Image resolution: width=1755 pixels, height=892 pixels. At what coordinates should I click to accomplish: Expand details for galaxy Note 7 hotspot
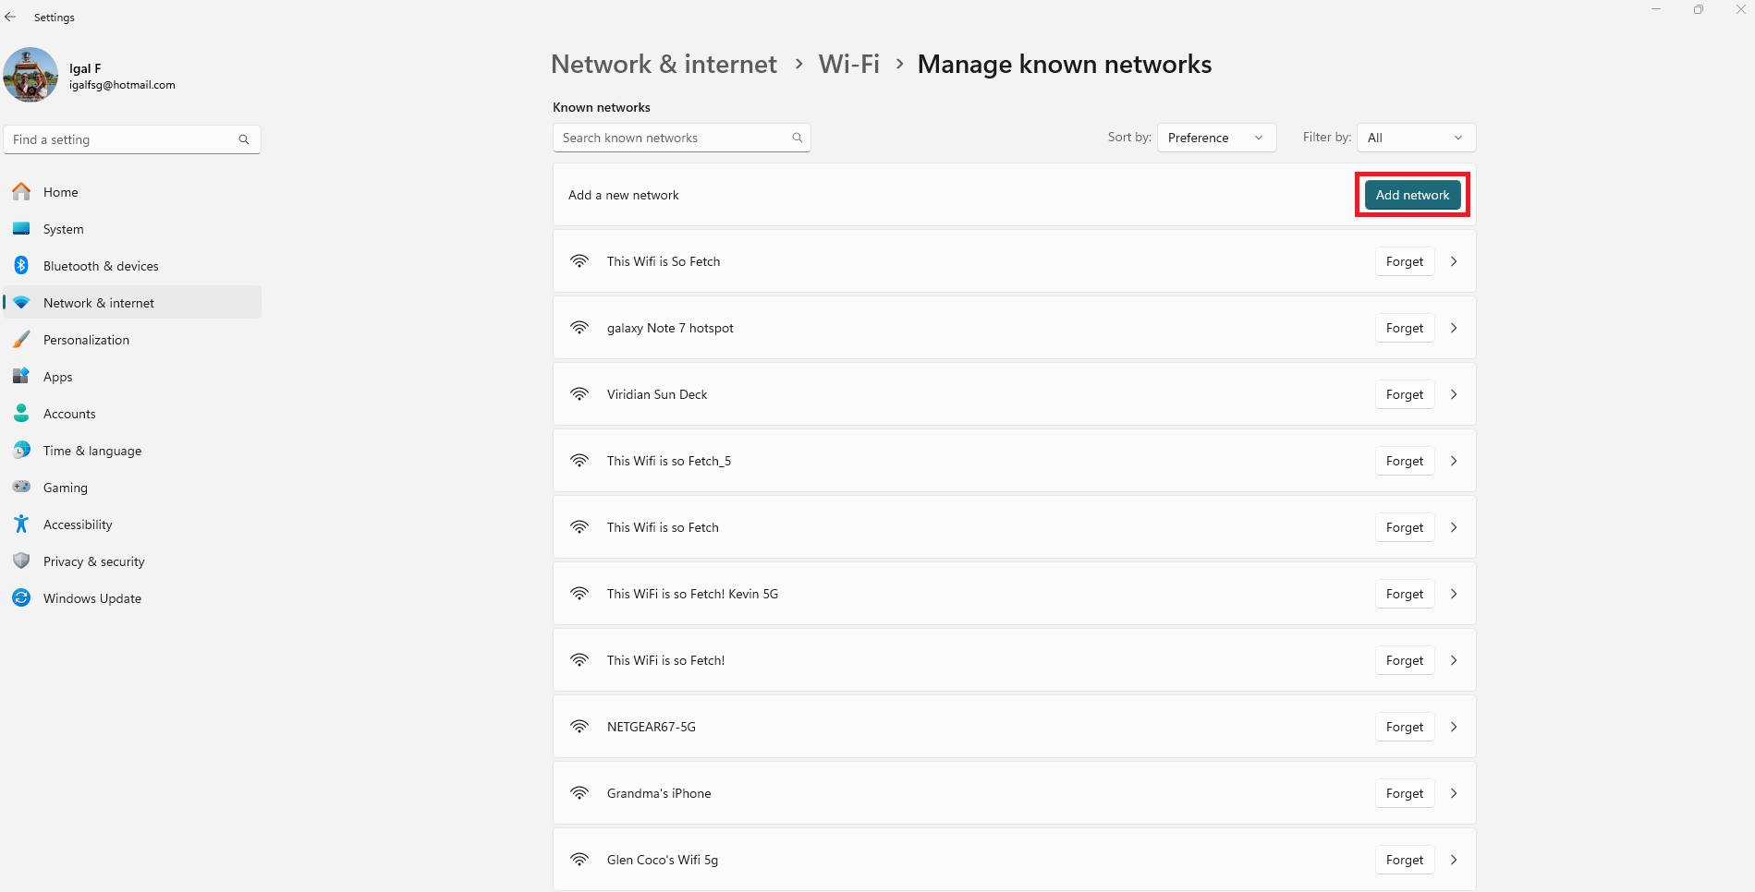click(x=1454, y=328)
